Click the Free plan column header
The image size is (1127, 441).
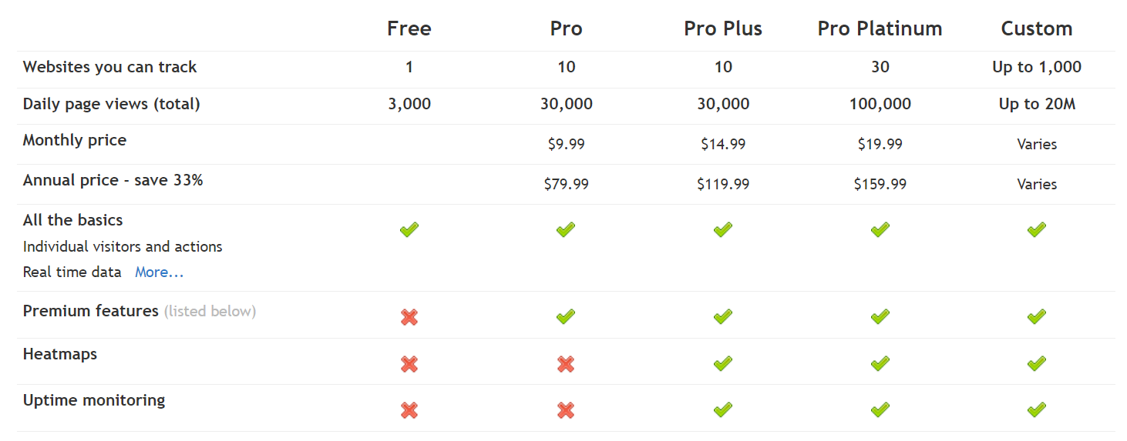[x=409, y=28]
